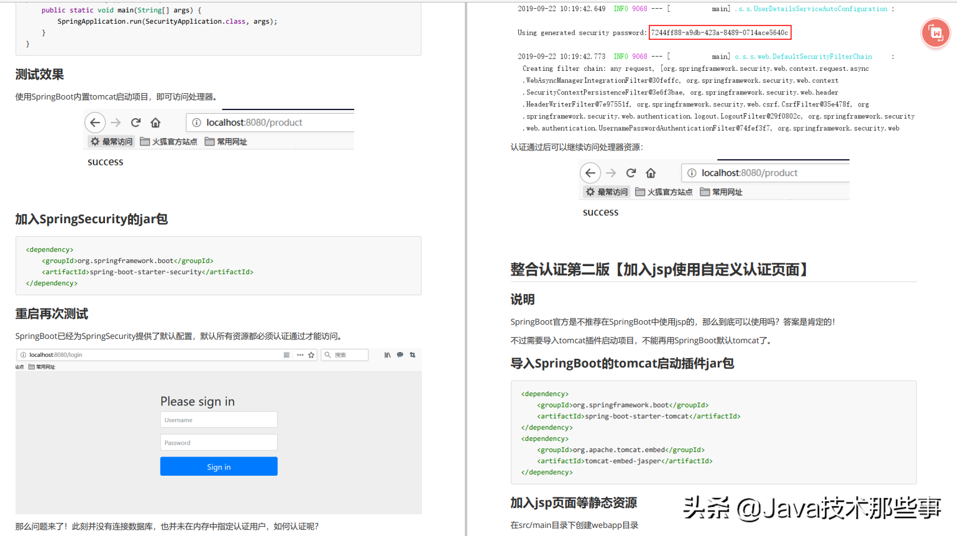Viewport: 957px width, 536px height.
Task: Click home icon in browser under 测试效果
Action: click(155, 122)
